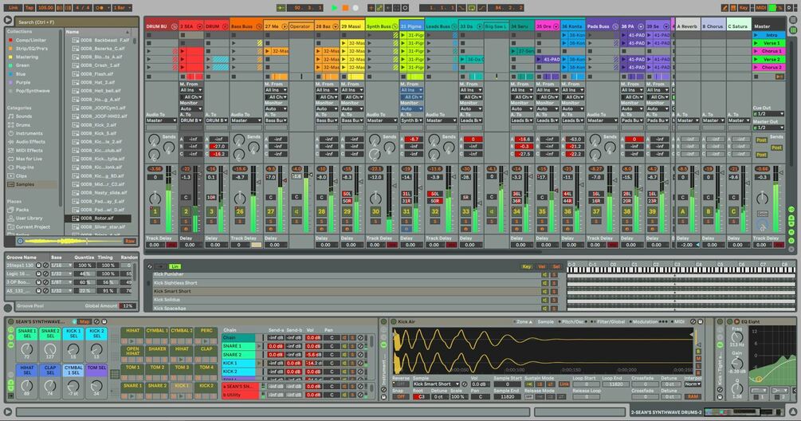Viewport: 801px width, 421px height.
Task: Enable Ableton Link with the Link button
Action: pyautogui.click(x=14, y=8)
